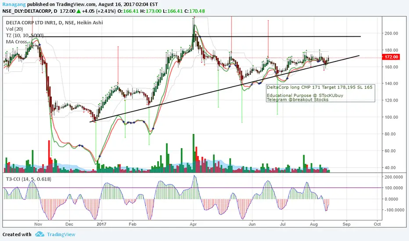Click the Oct date axis label
Viewport: 409px width, 241px height.
[377, 224]
